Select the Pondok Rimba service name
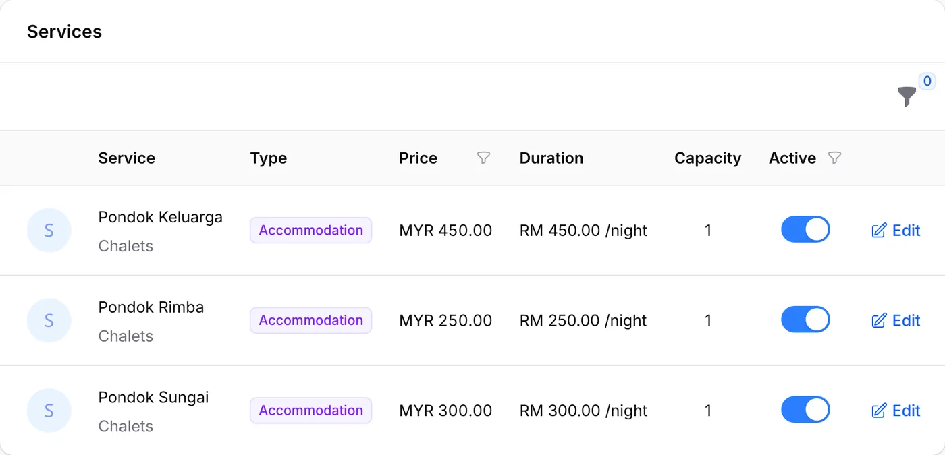The width and height of the screenshot is (945, 455). 151,307
